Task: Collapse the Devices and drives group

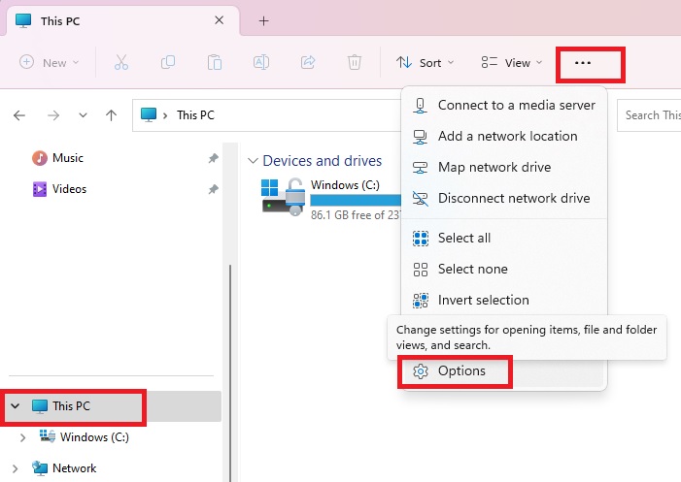Action: (x=253, y=161)
